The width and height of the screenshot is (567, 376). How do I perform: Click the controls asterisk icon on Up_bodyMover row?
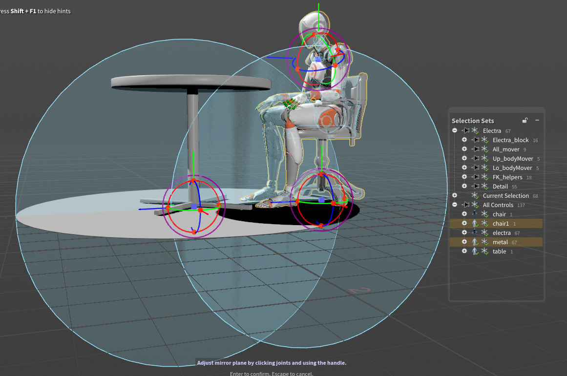tap(485, 158)
